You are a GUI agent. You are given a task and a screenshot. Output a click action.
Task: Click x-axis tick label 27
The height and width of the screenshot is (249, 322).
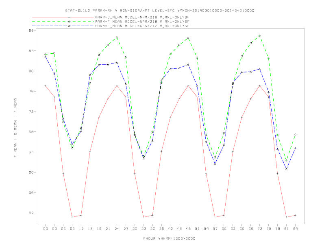coord(126,229)
